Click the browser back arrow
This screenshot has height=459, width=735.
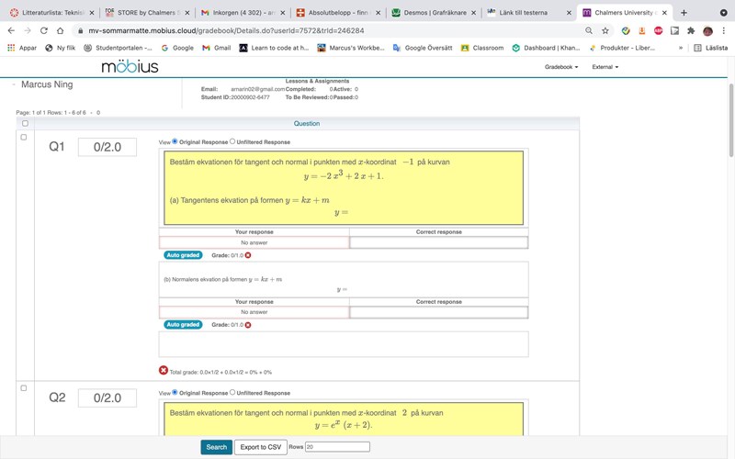[x=11, y=30]
